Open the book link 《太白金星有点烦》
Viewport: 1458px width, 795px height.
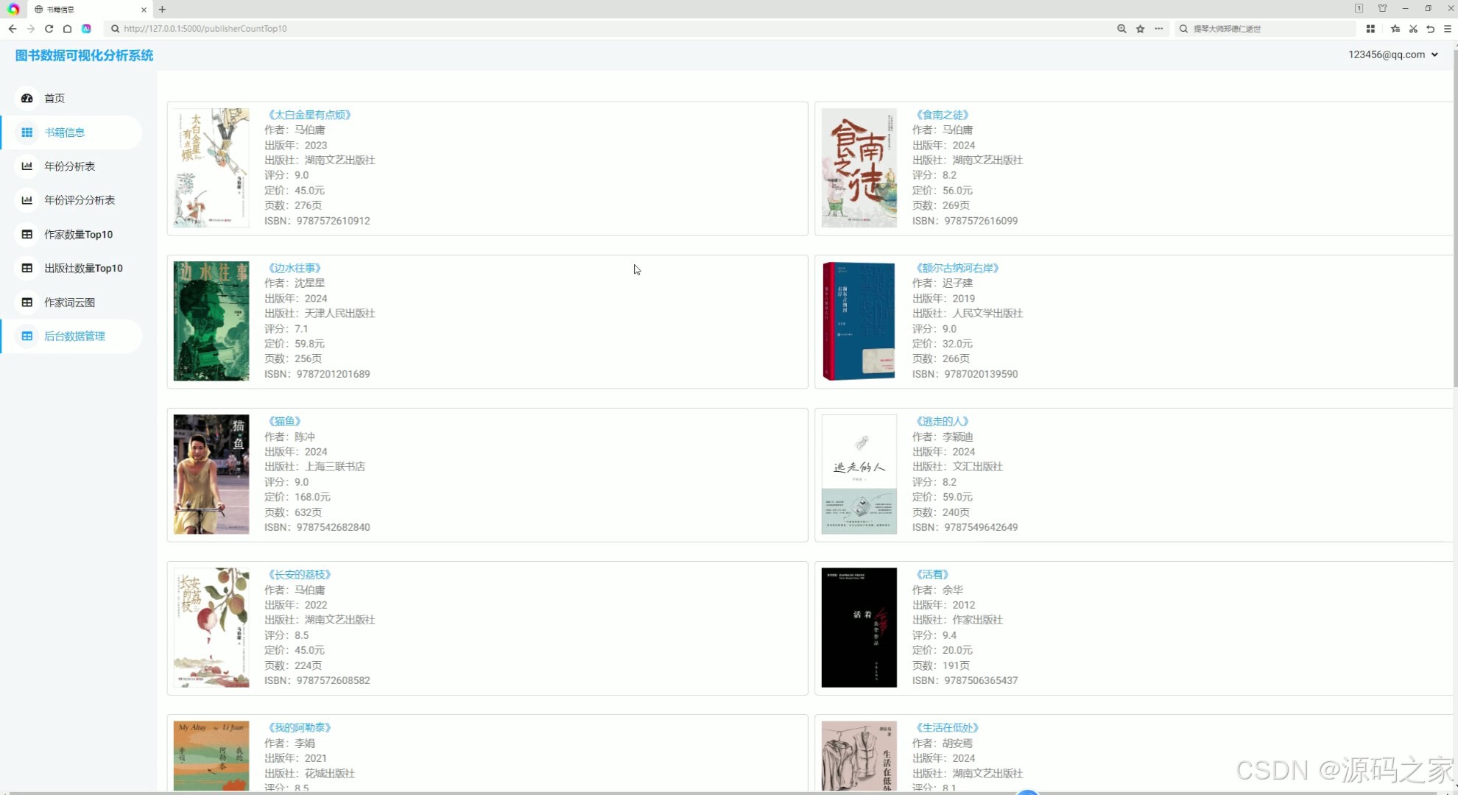tap(309, 115)
